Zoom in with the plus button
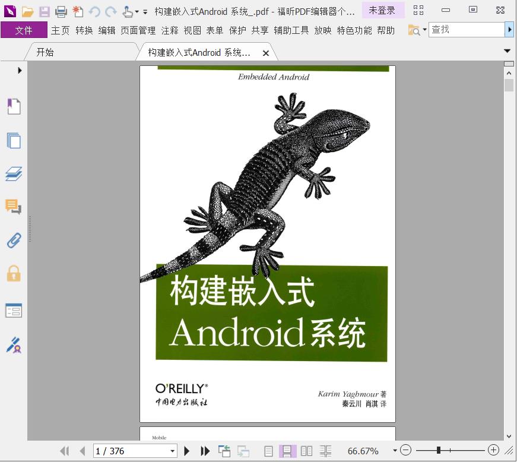 (x=493, y=450)
